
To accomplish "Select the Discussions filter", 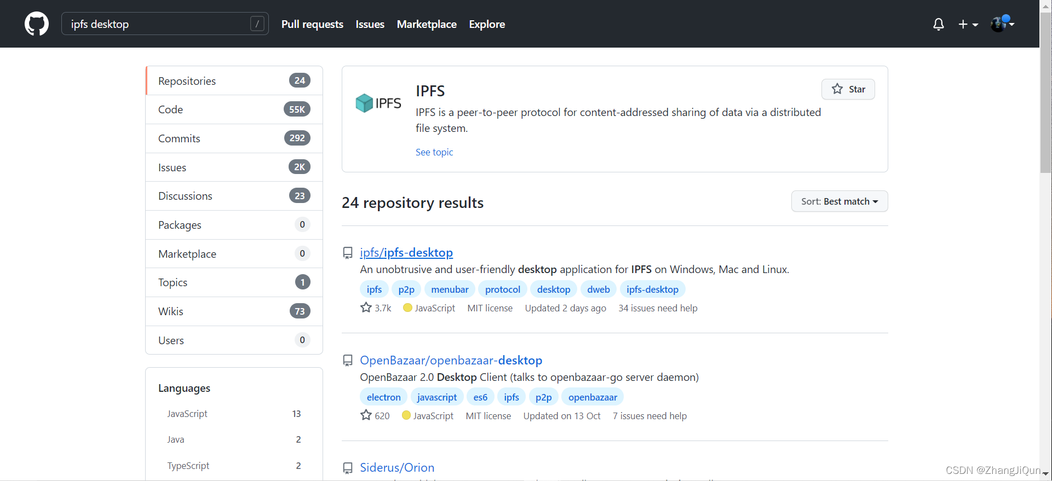I will click(x=234, y=196).
